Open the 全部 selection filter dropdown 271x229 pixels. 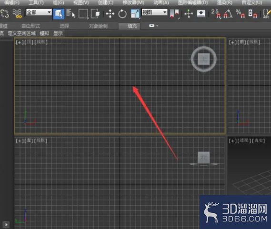click(39, 12)
